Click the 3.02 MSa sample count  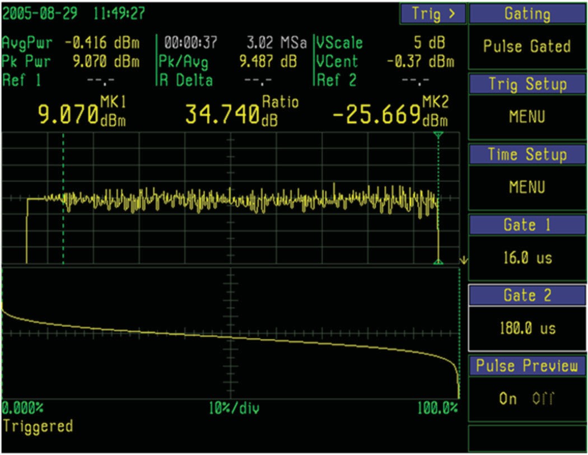(x=277, y=43)
